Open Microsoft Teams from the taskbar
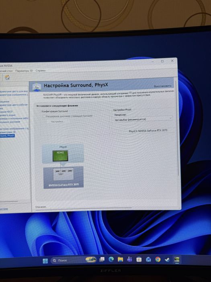Viewport: 211px width, 282px height. coord(129,259)
